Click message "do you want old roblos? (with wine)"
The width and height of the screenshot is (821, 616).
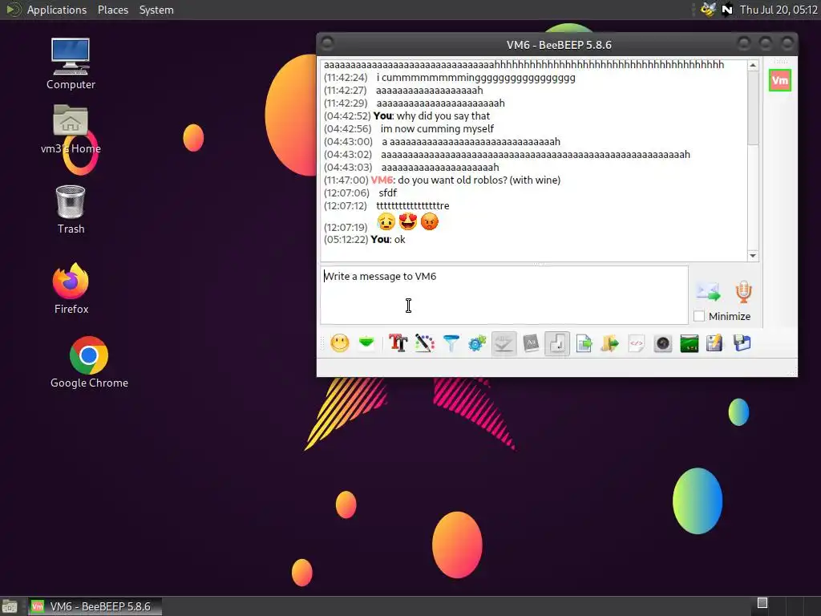point(479,180)
